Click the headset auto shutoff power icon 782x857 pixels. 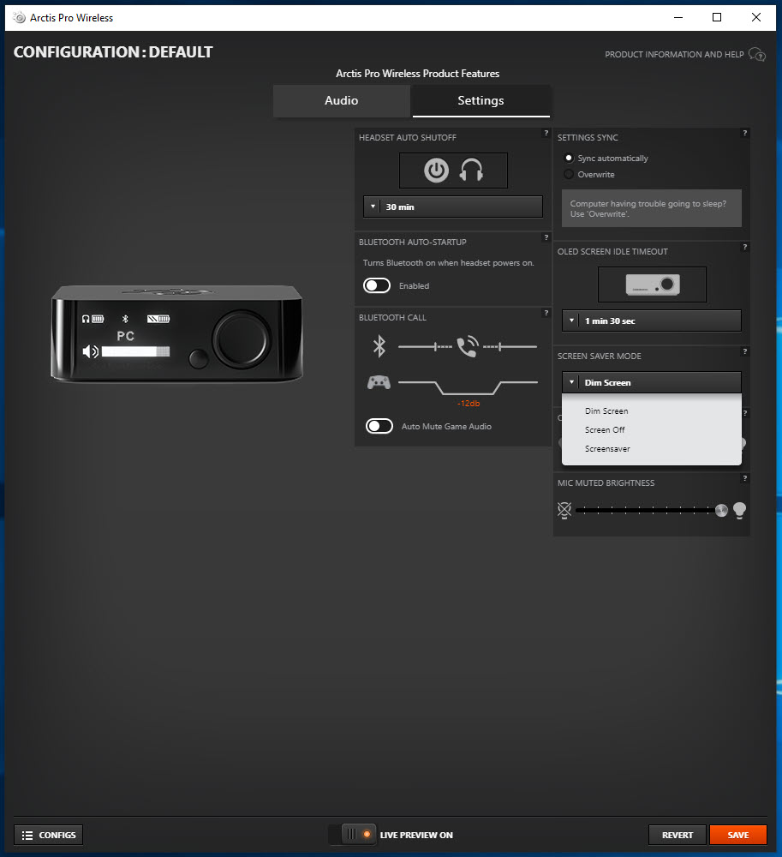[436, 171]
